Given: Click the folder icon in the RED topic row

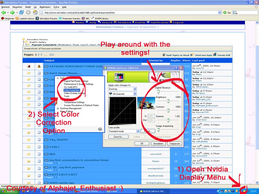Looking at the screenshot, I should point(29,154).
